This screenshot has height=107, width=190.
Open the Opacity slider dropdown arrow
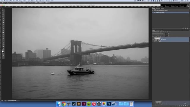(x=169, y=34)
